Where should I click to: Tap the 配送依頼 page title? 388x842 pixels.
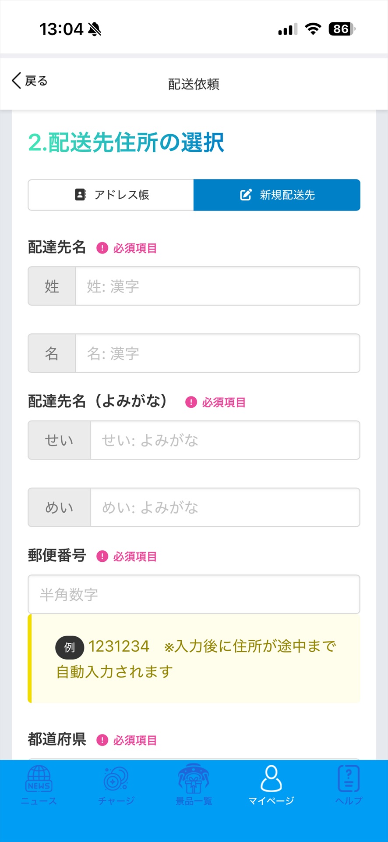pyautogui.click(x=194, y=84)
